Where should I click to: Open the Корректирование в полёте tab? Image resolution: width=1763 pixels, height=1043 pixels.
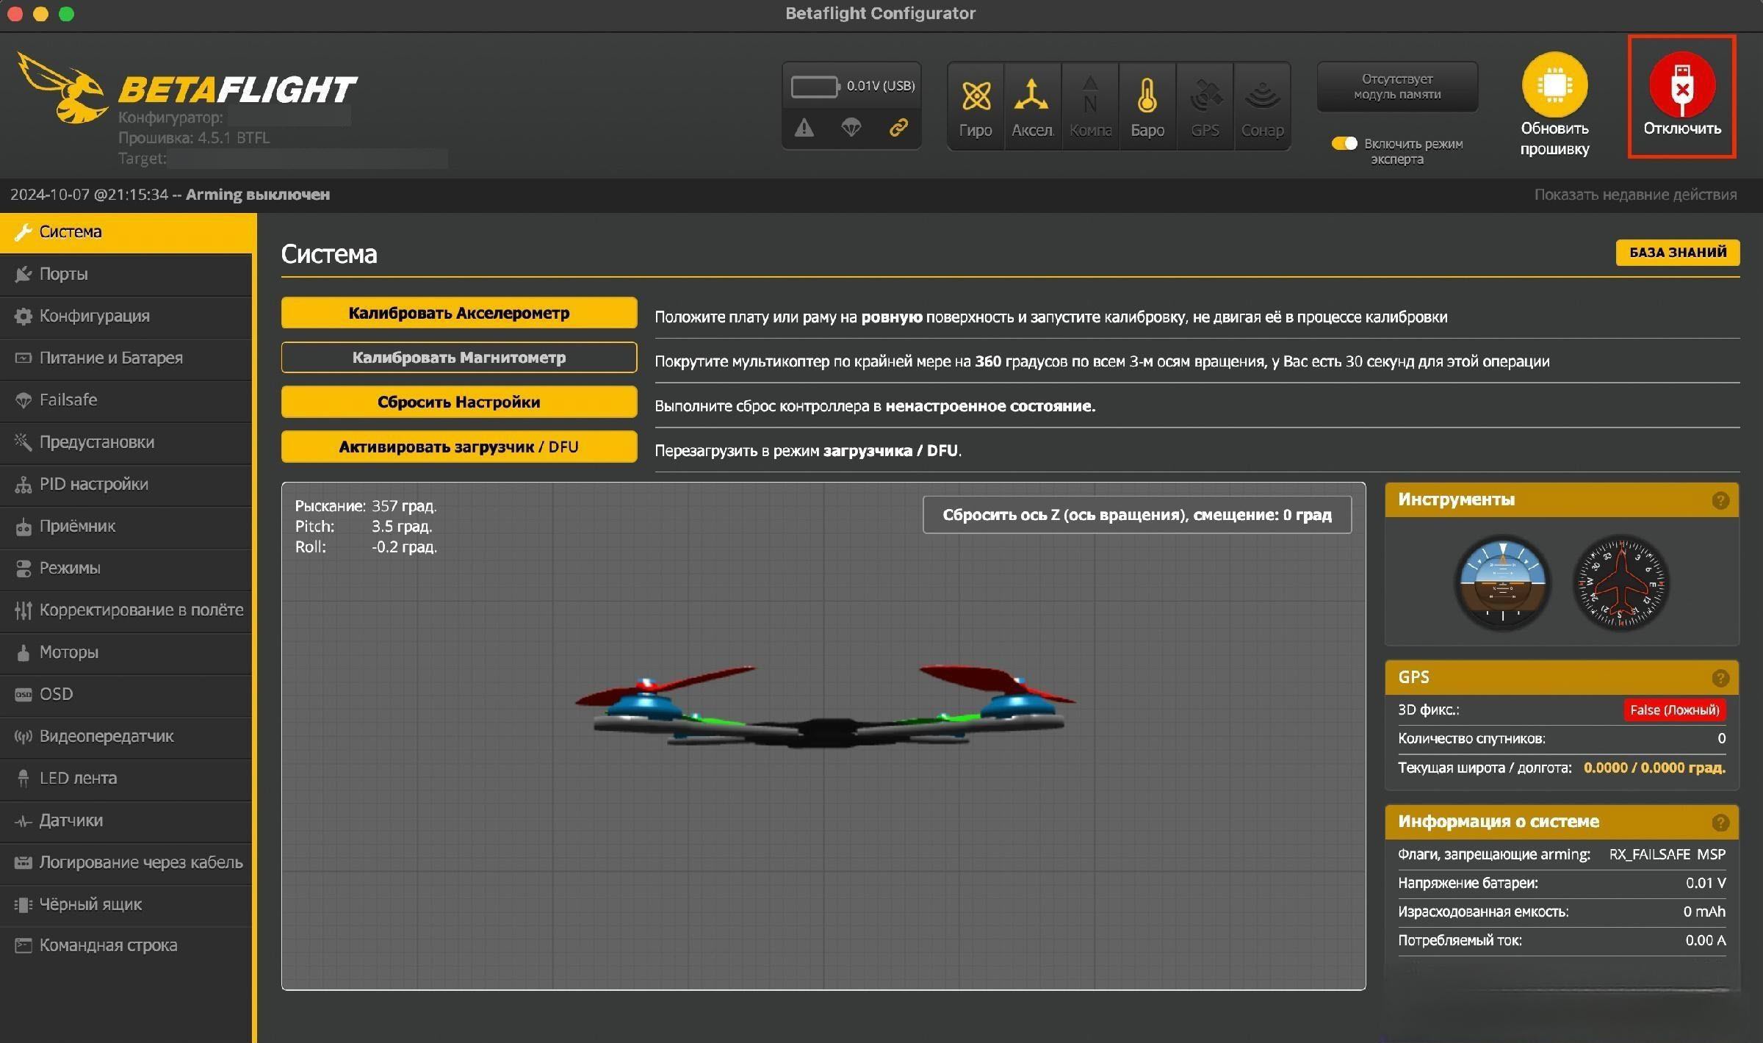pyautogui.click(x=126, y=610)
